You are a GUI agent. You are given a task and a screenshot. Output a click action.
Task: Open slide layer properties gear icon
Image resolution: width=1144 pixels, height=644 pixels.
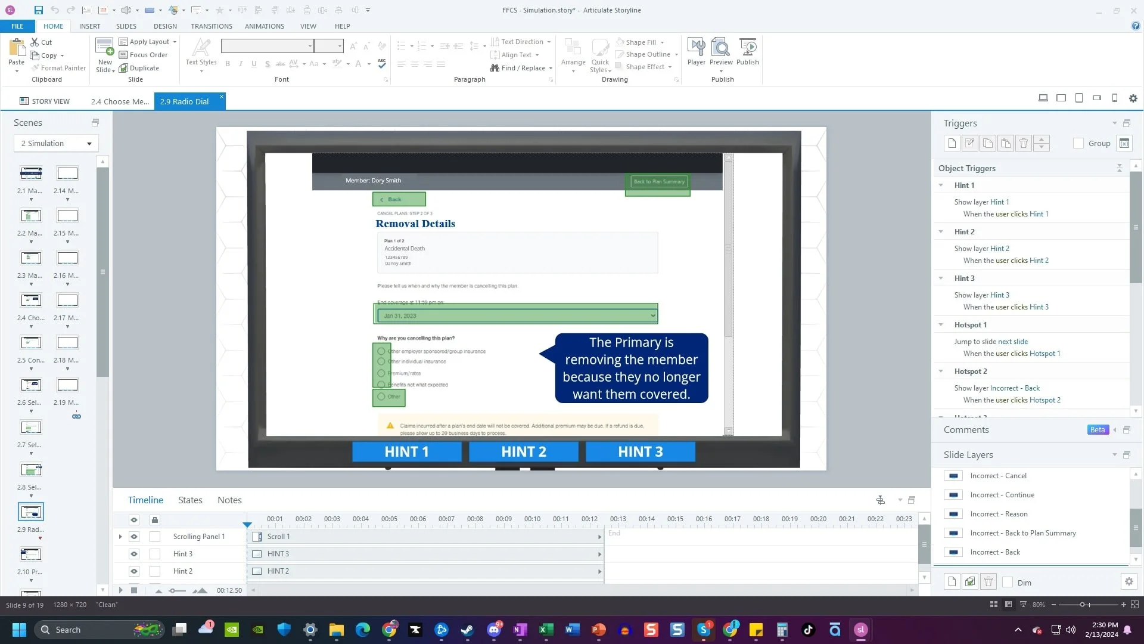(x=1129, y=582)
